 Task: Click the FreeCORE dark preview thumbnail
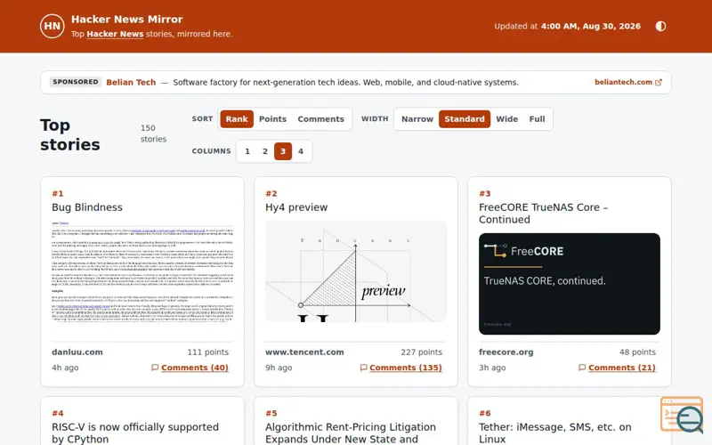tap(570, 284)
